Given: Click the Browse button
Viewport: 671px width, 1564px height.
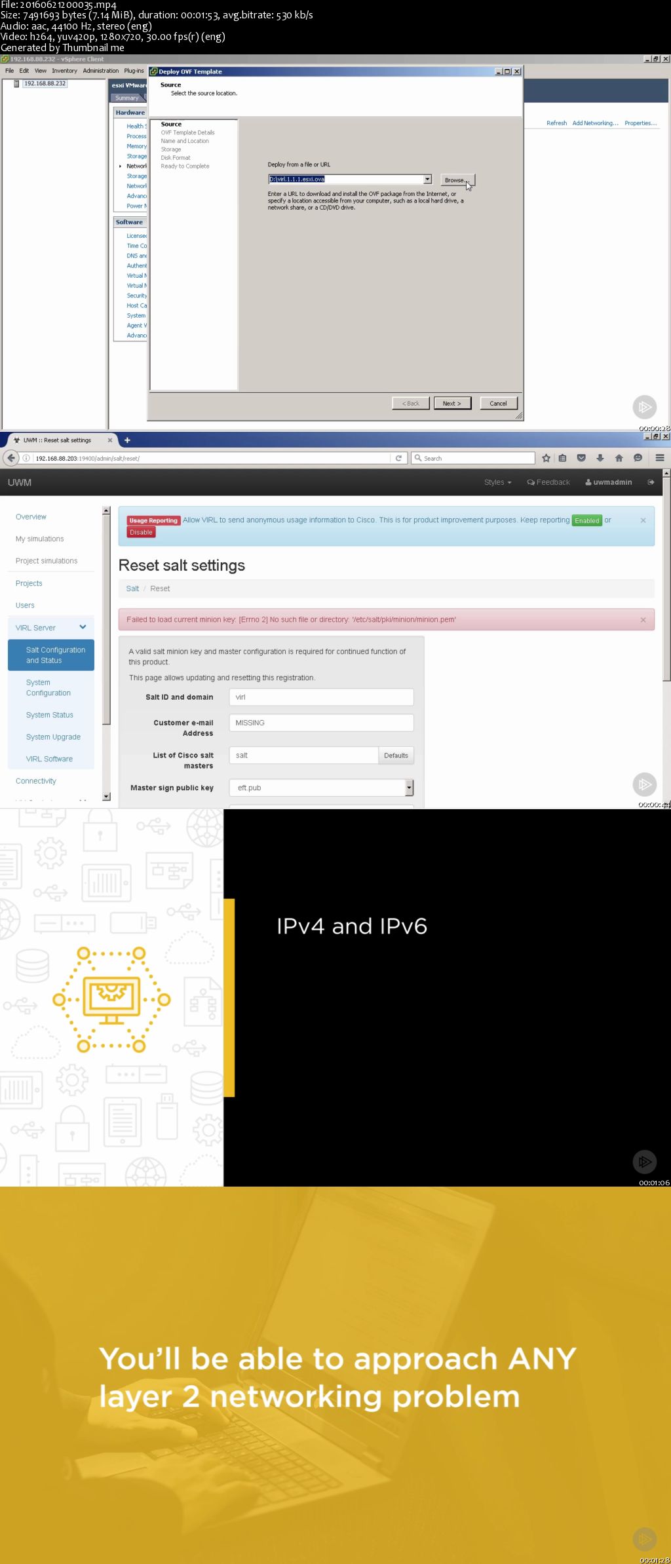Looking at the screenshot, I should click(x=457, y=180).
